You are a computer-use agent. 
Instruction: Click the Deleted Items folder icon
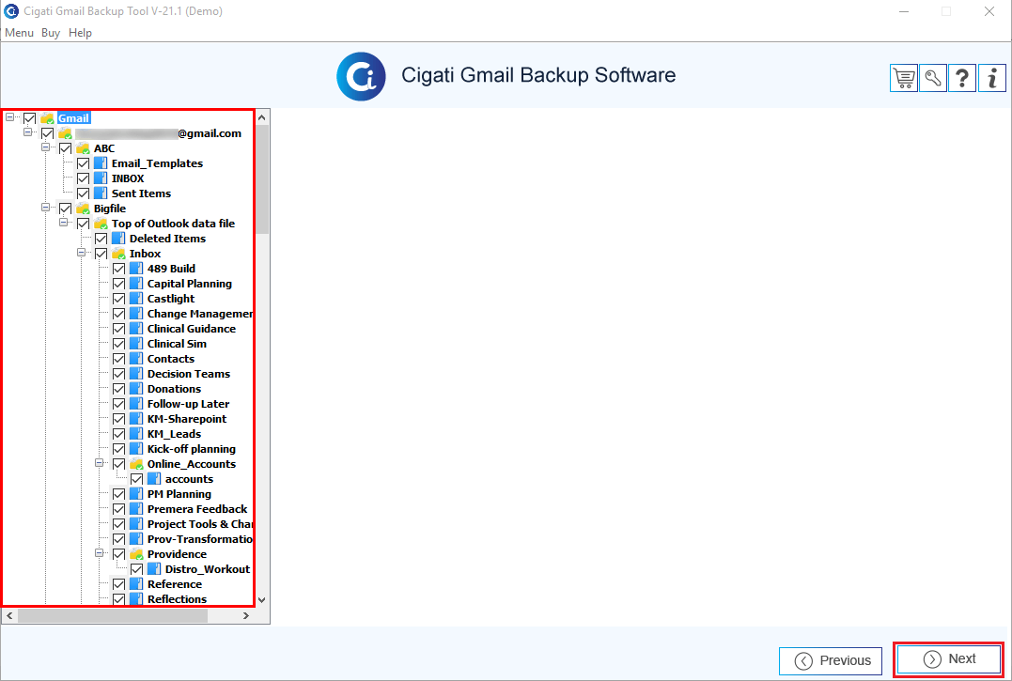tap(118, 239)
